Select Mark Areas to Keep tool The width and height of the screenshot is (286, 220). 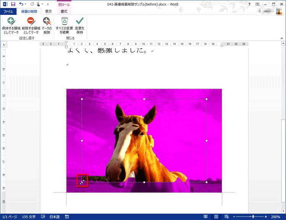click(x=11, y=26)
